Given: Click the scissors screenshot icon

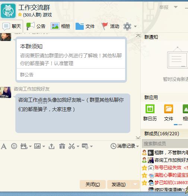Looking at the screenshot, I should tap(72, 146).
